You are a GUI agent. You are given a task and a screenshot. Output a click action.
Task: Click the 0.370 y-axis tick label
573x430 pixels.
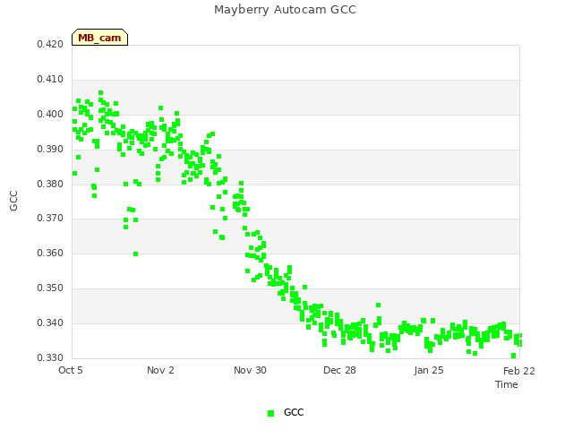click(50, 218)
